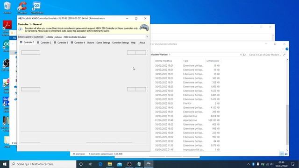Open the Options tab
Screen dimensions: 299x168
tap(91, 42)
